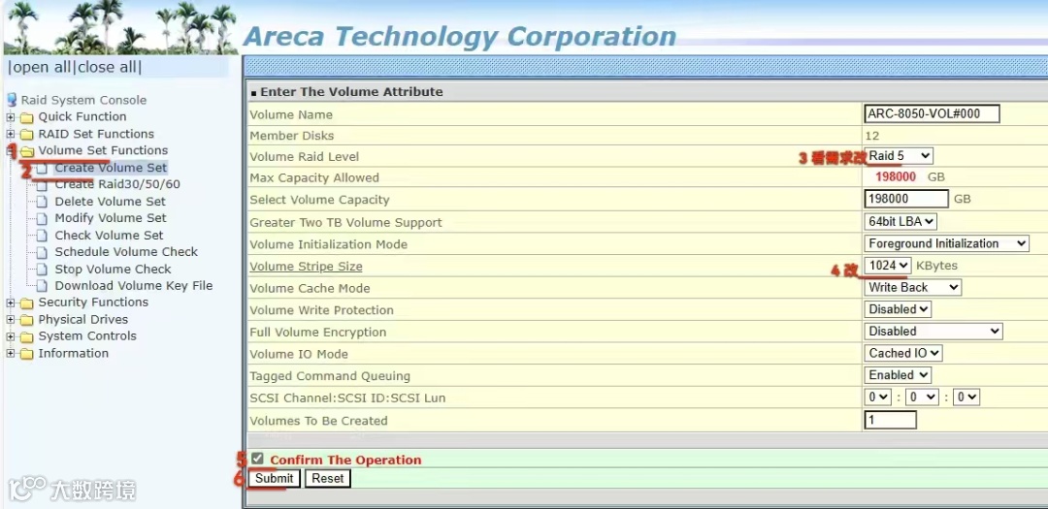Screen dimensions: 1048x509
Task: Click the Raid System Console icon
Action: [12, 100]
